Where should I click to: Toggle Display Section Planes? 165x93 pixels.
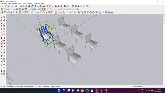tap(106, 12)
